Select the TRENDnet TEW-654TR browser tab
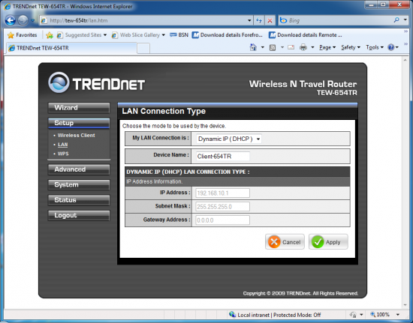This screenshot has width=413, height=323. (x=71, y=48)
